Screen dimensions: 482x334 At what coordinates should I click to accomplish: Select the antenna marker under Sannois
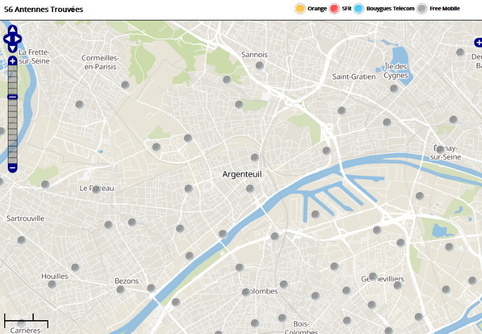pos(260,66)
